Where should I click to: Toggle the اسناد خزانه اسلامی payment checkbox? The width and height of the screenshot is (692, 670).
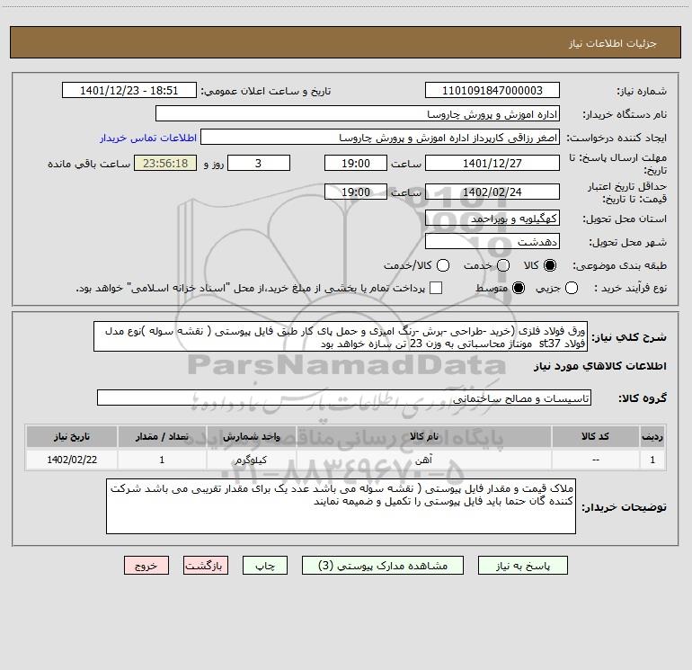[x=436, y=288]
